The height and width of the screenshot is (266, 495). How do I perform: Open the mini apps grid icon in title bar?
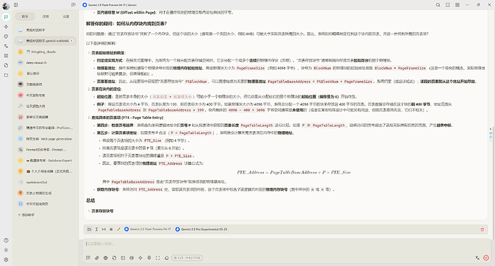click(x=458, y=5)
